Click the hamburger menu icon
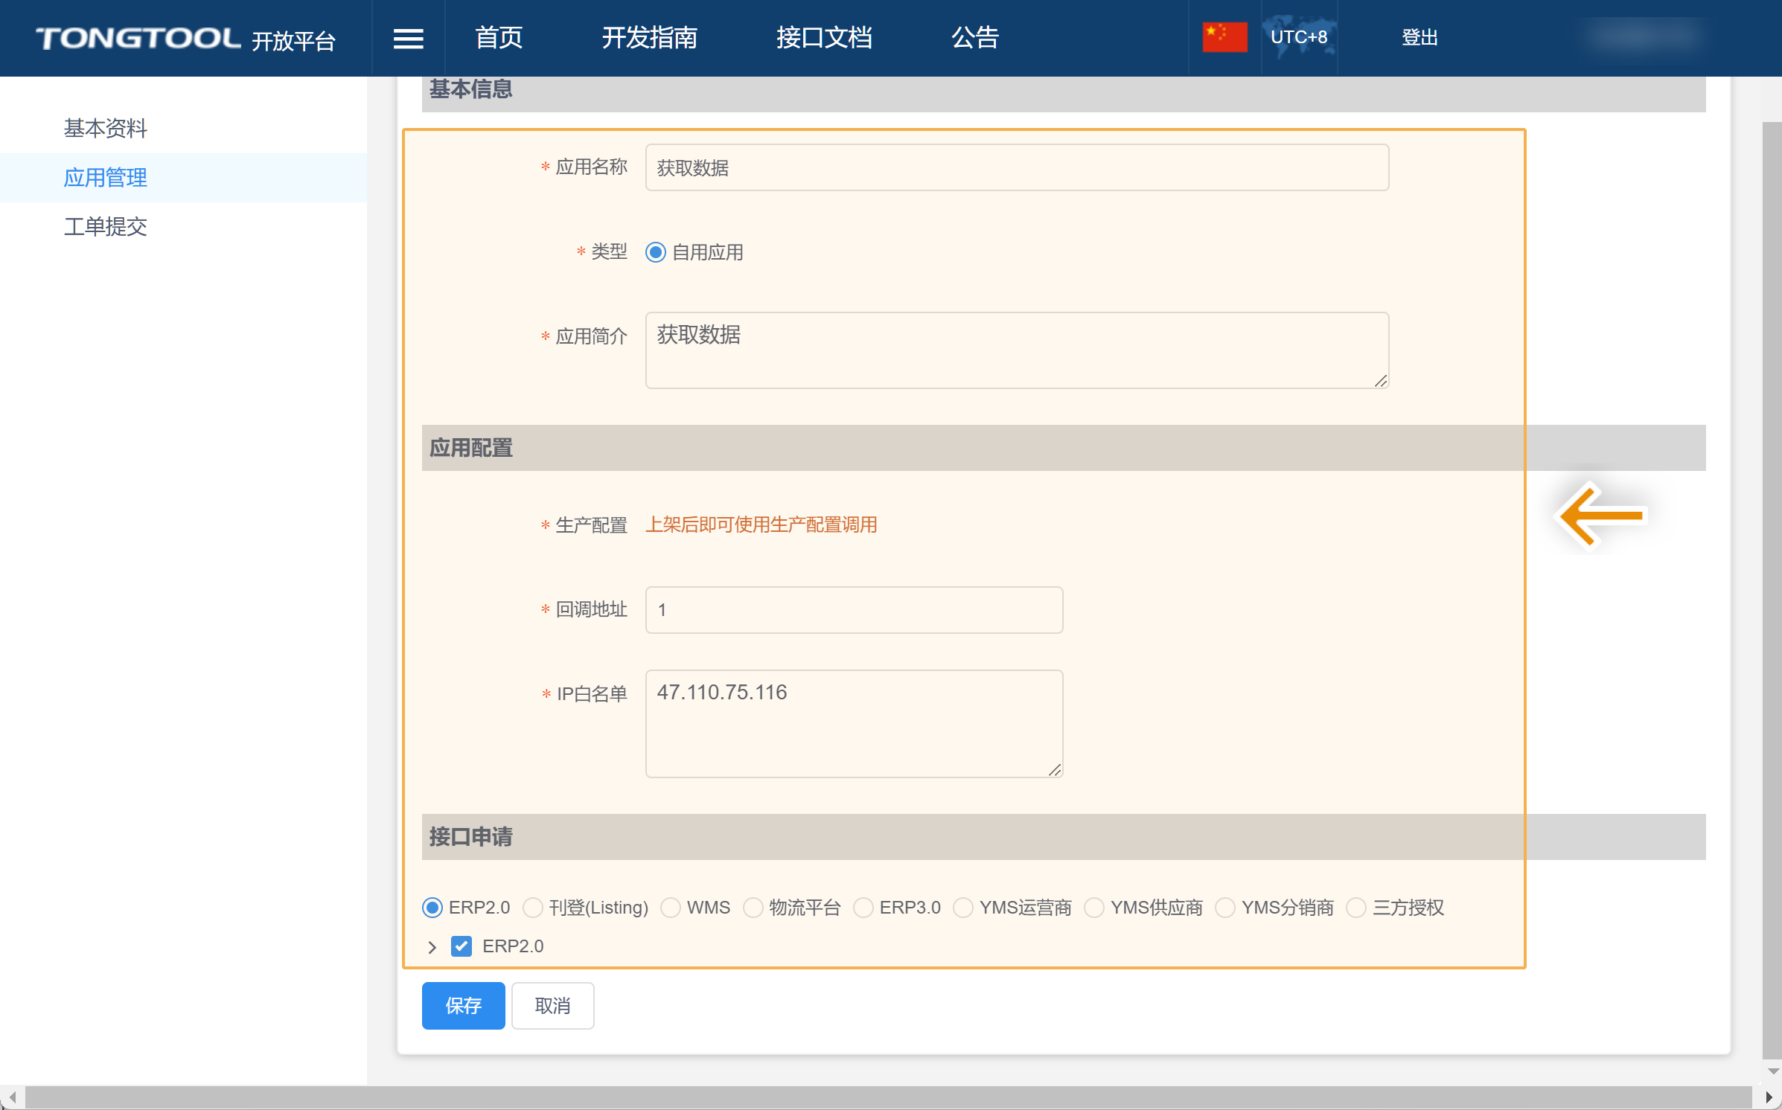Screen dimensions: 1782x1110 pos(408,38)
